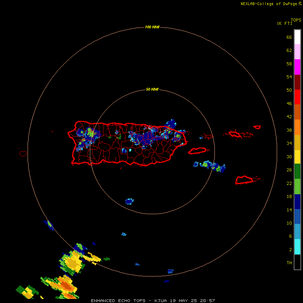Click the "[K FT]" units label
Image resolution: width=303 pixels, height=303 pixels.
click(x=284, y=23)
